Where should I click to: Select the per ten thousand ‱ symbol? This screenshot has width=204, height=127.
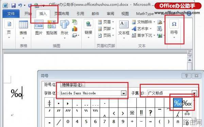[187, 103]
